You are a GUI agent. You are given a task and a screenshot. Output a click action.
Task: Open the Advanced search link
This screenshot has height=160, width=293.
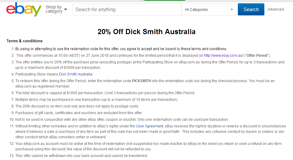point(276,9)
